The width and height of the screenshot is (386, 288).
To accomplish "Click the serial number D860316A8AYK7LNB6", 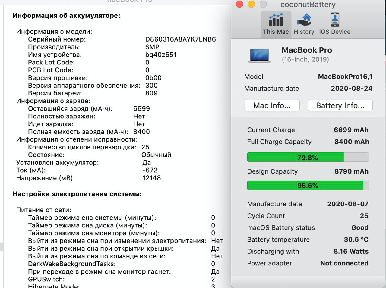I will (x=181, y=39).
